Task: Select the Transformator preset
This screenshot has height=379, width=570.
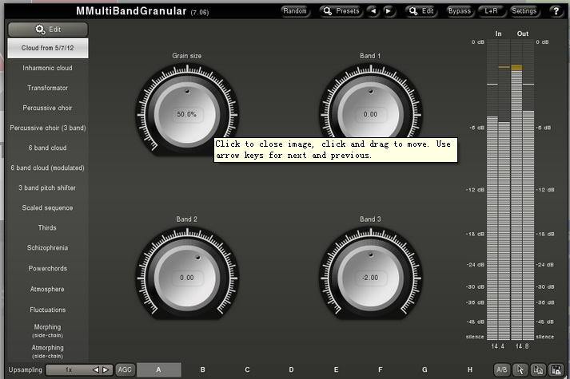Action: coord(48,88)
